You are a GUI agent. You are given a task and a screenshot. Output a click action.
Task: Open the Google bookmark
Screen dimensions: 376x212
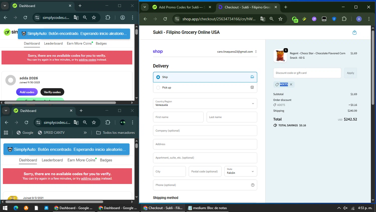point(25,133)
